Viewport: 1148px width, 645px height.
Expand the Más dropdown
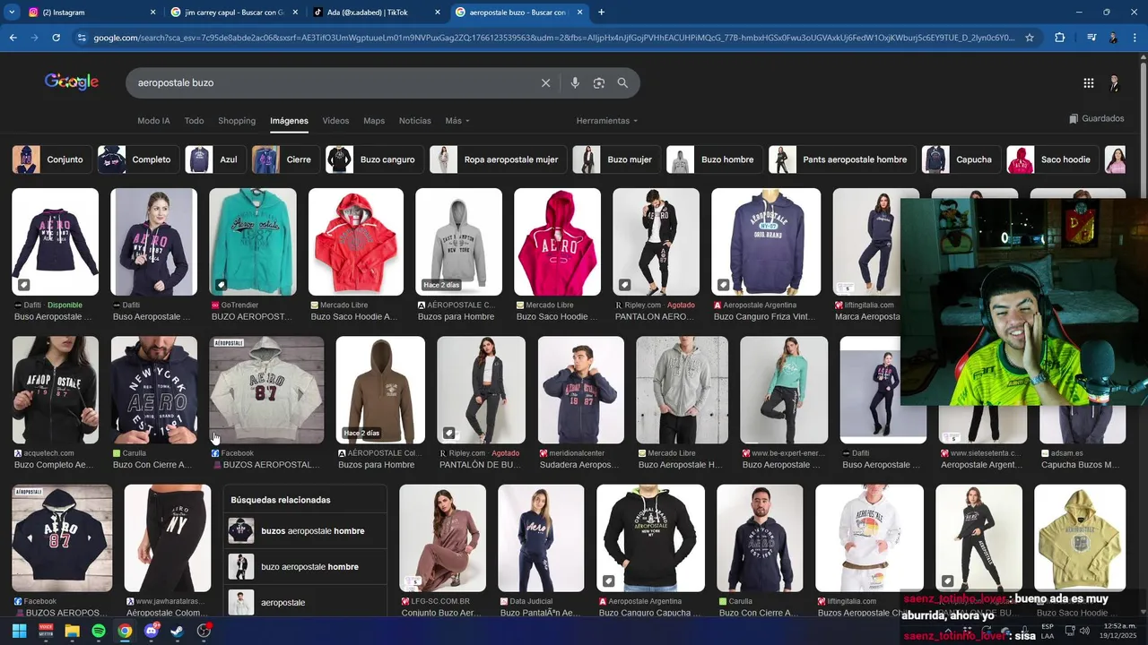(457, 120)
